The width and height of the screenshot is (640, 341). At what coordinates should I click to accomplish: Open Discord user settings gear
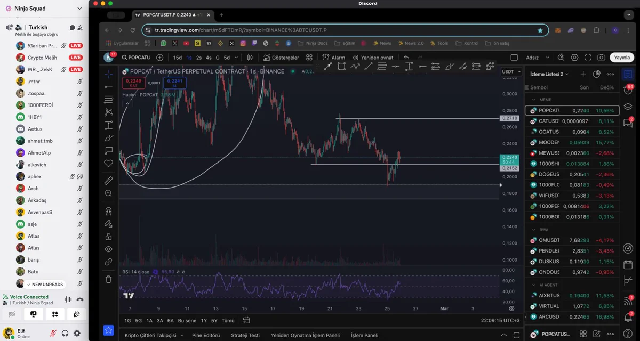[x=77, y=333]
